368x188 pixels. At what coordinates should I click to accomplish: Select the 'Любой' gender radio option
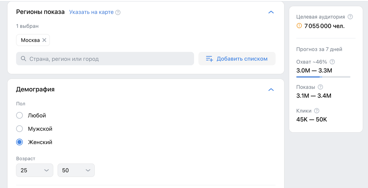tap(20, 115)
